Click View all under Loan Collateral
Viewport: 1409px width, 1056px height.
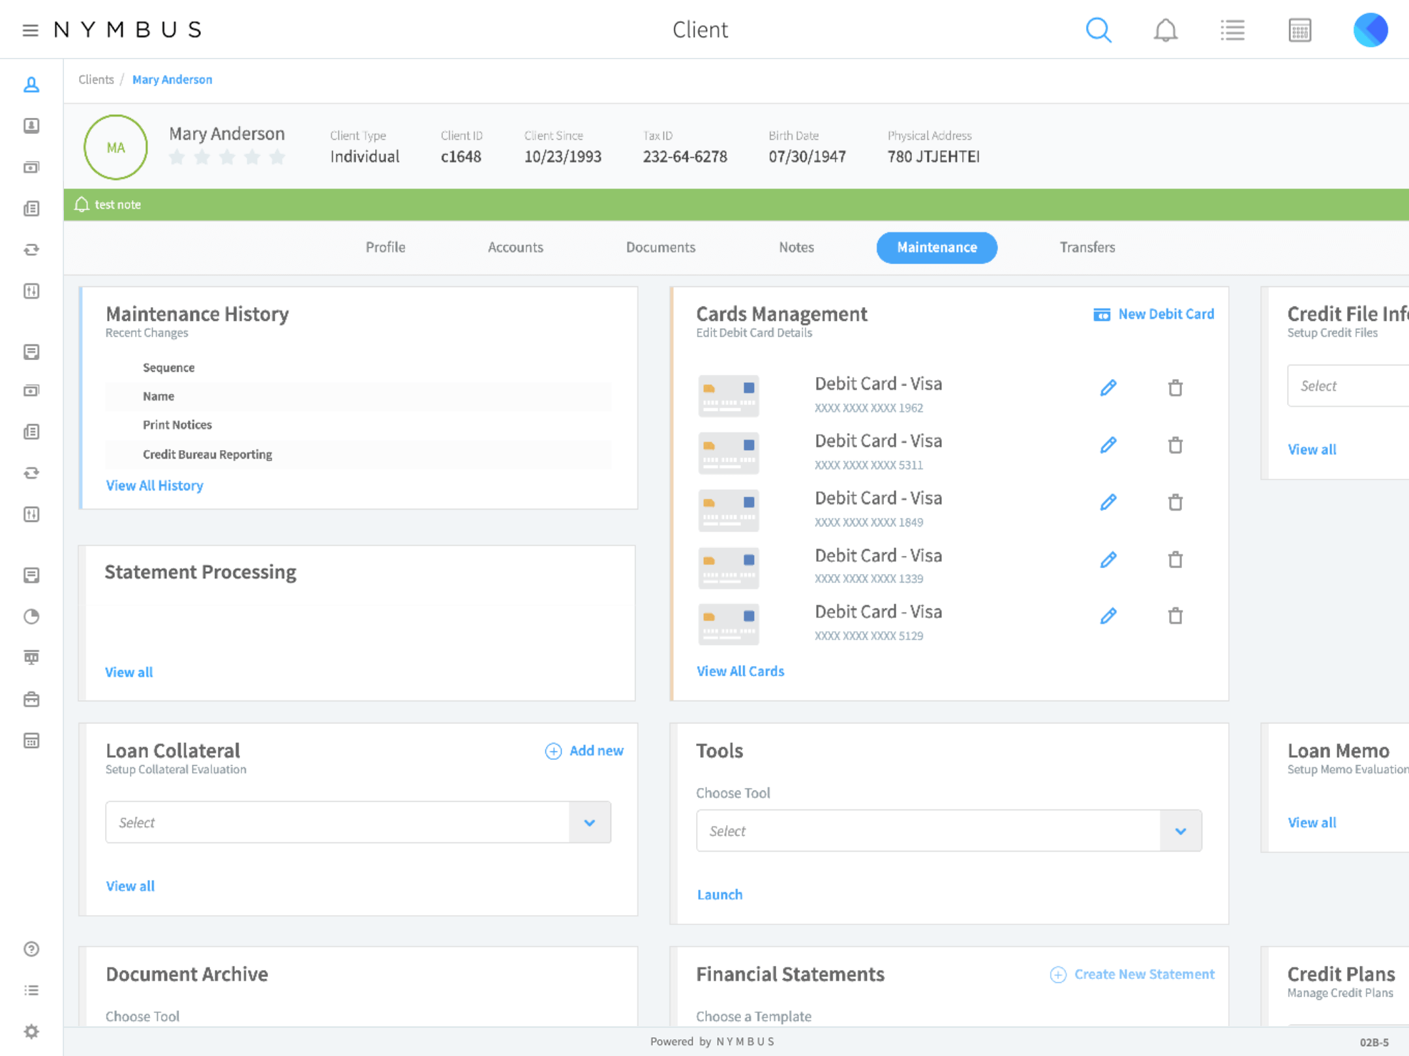pyautogui.click(x=130, y=886)
